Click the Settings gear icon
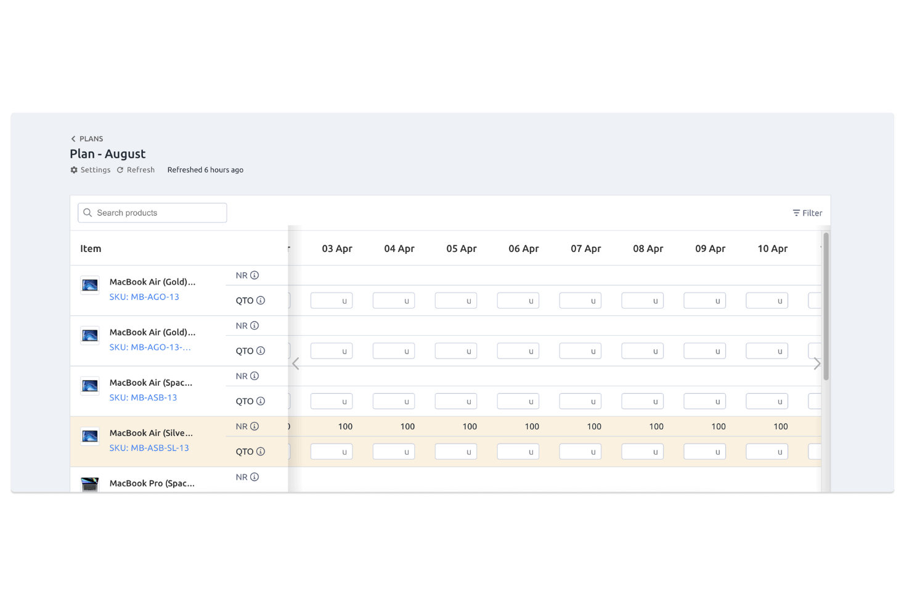Image resolution: width=912 pixels, height=608 pixels. tap(73, 169)
